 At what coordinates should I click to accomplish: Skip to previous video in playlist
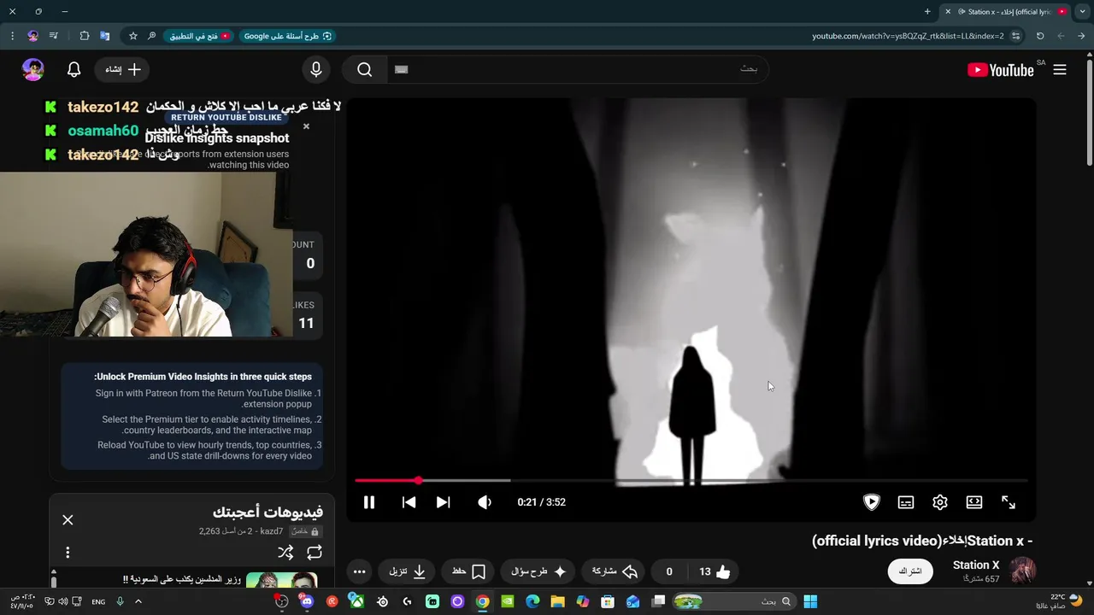409,502
